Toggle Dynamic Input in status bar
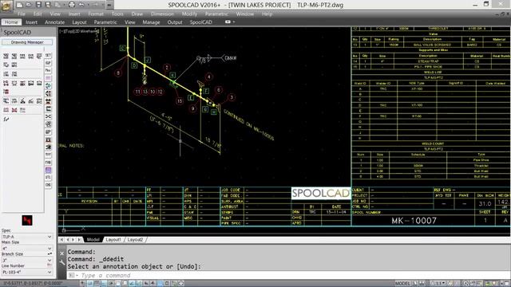The width and height of the screenshot is (511, 287). click(146, 284)
